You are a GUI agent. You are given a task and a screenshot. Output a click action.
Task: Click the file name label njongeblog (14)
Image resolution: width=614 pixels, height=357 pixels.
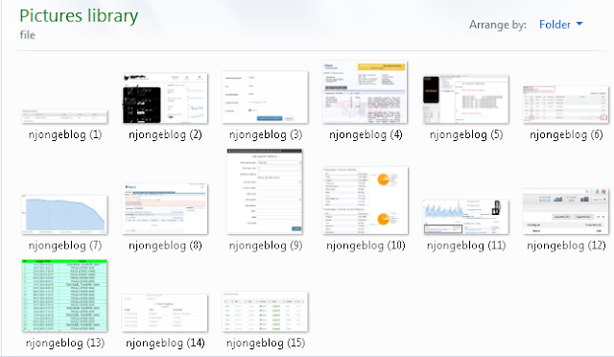(165, 344)
